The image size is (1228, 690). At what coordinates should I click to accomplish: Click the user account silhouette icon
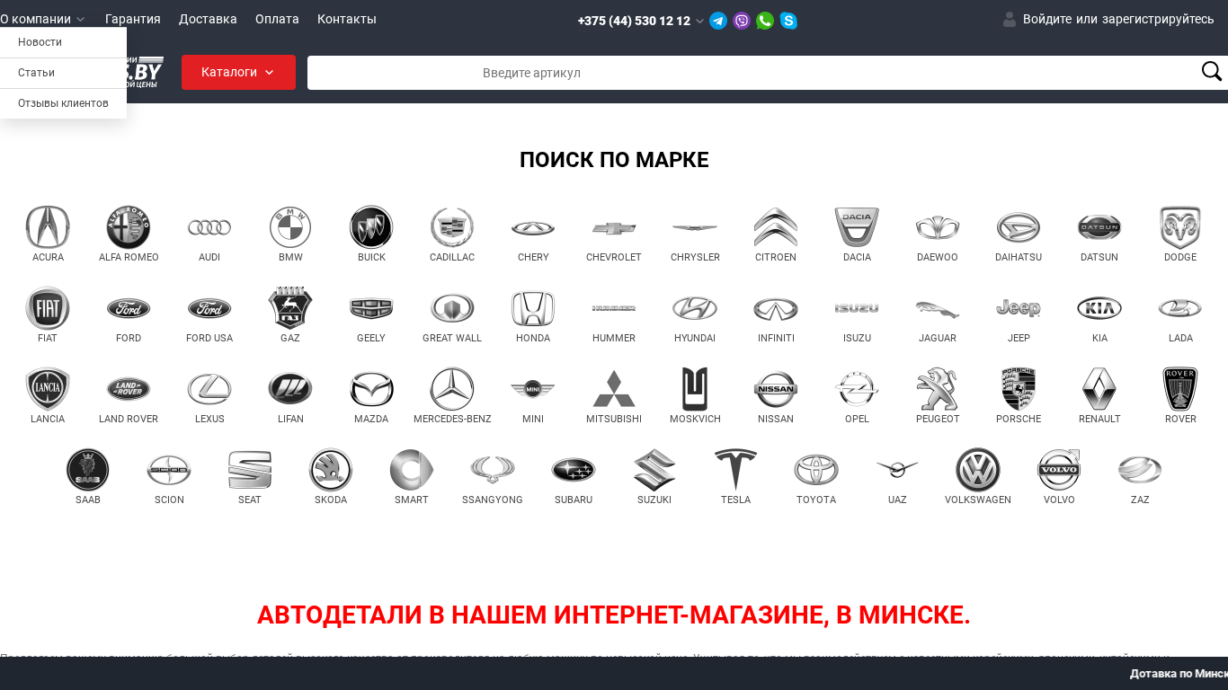tap(1010, 19)
